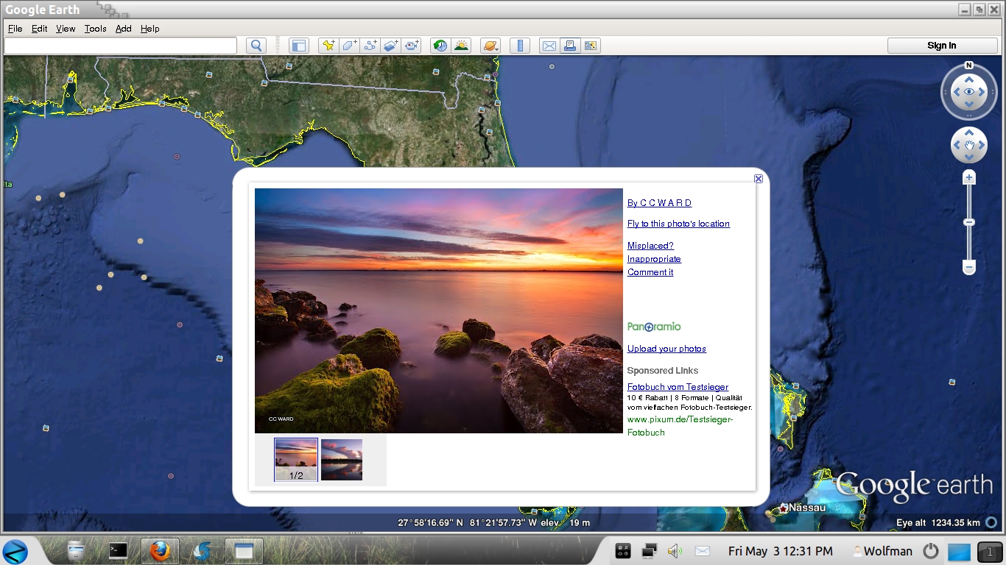This screenshot has height=565, width=1006.
Task: Launch Firefox from the taskbar
Action: [160, 550]
